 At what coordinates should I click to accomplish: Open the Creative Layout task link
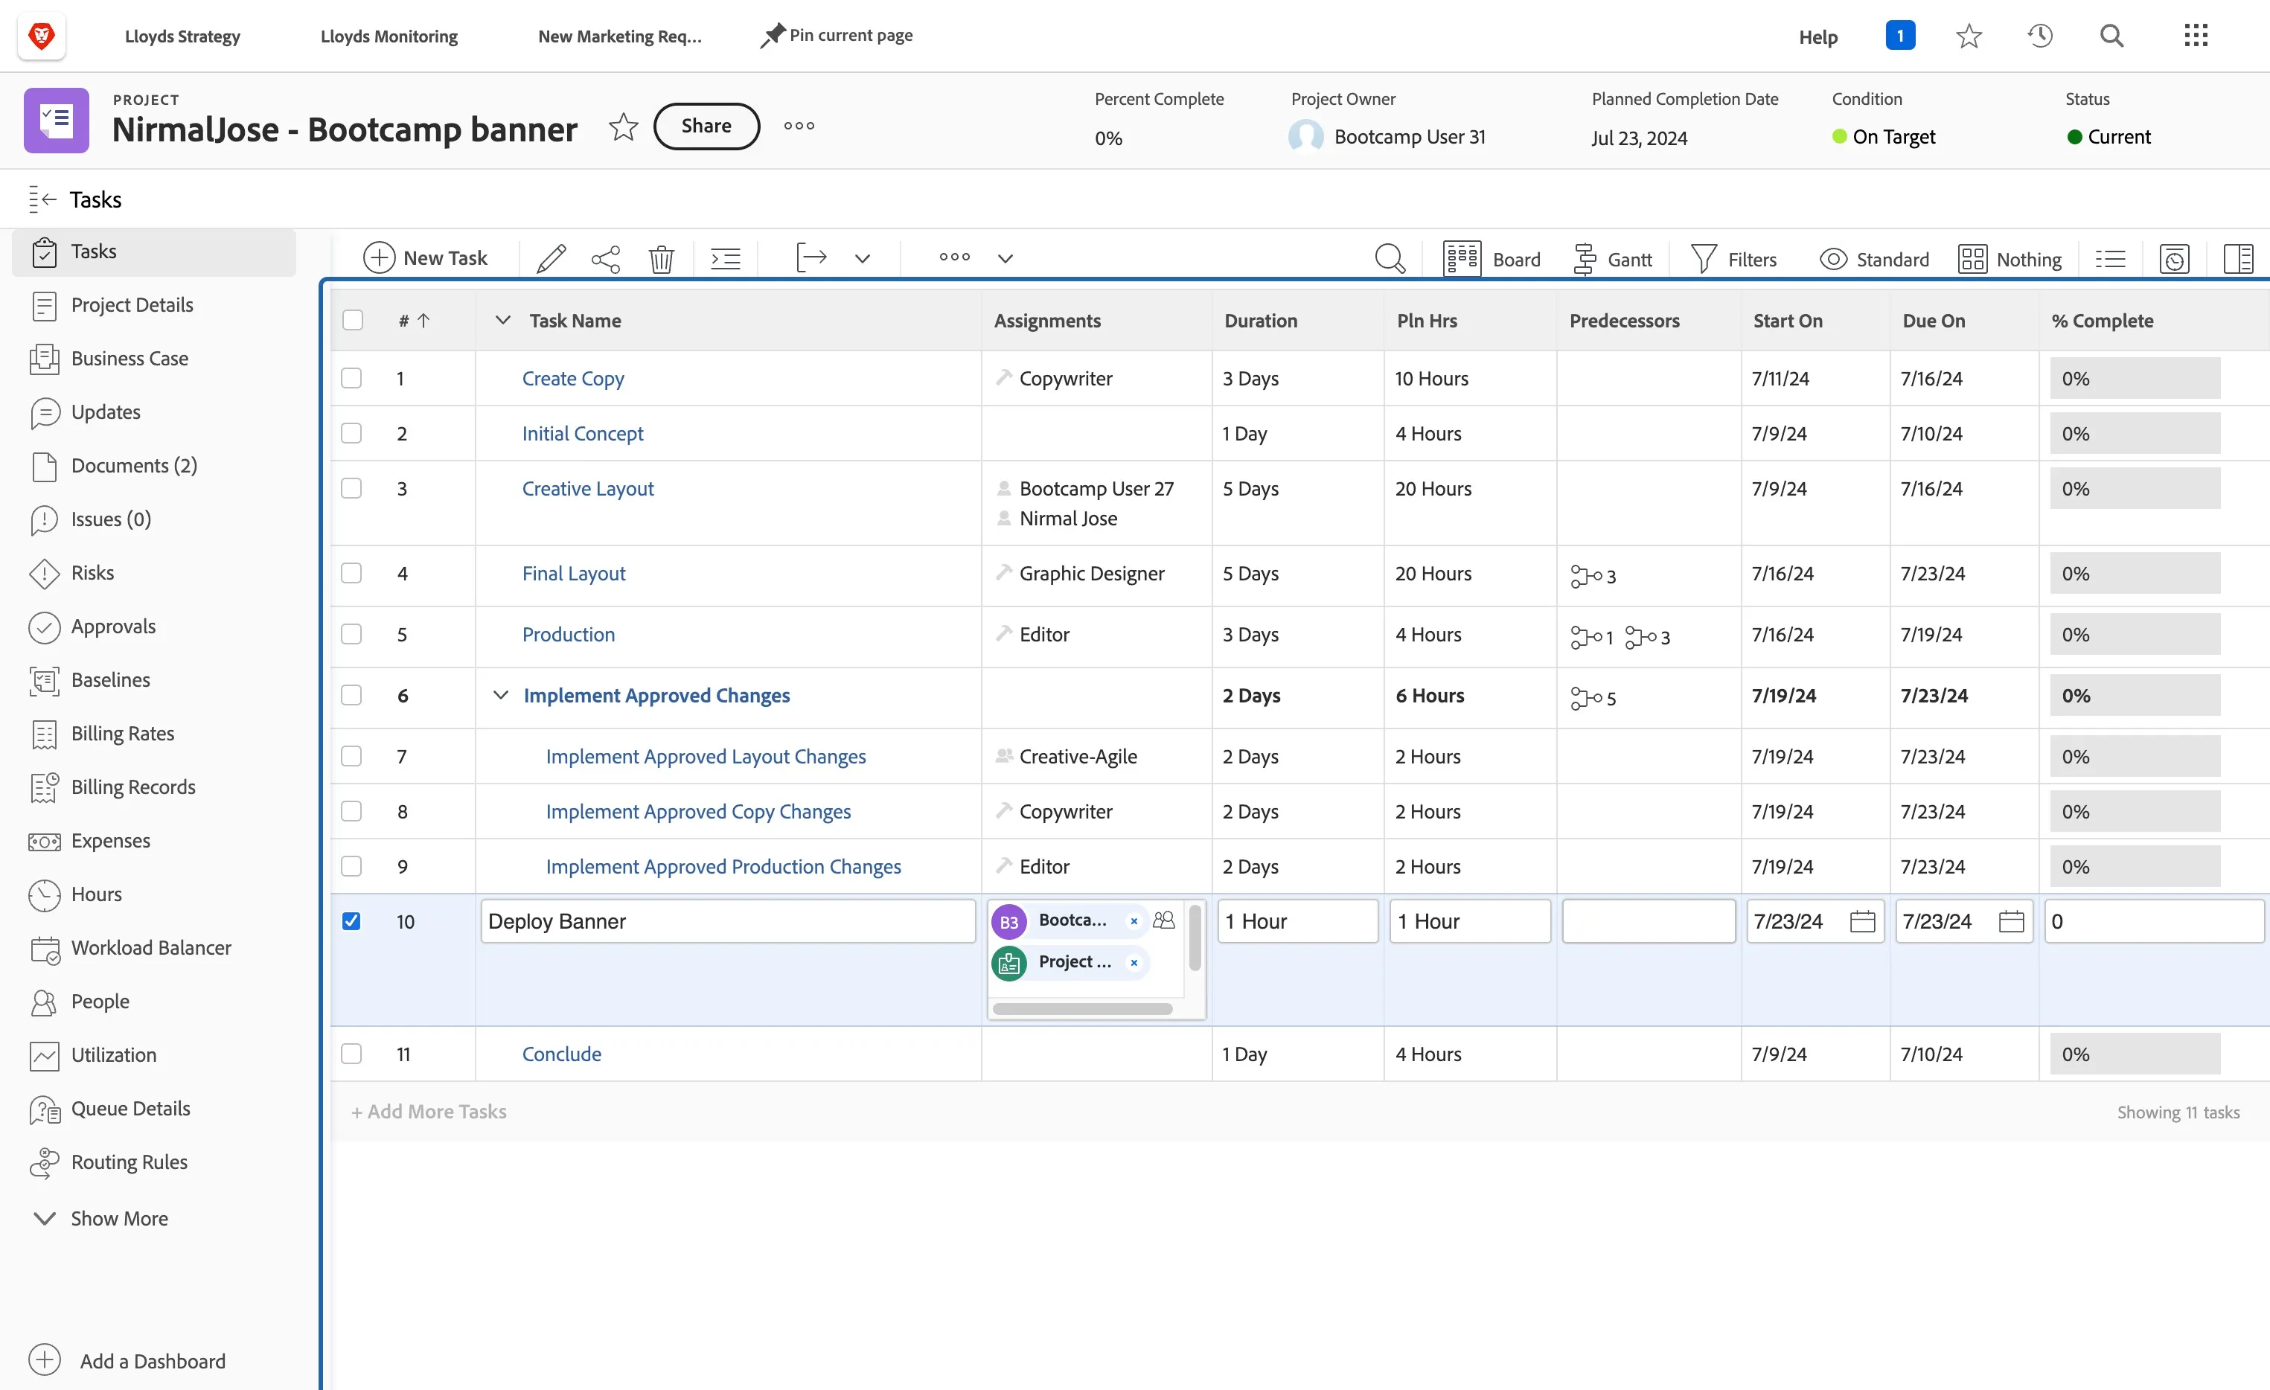point(588,488)
